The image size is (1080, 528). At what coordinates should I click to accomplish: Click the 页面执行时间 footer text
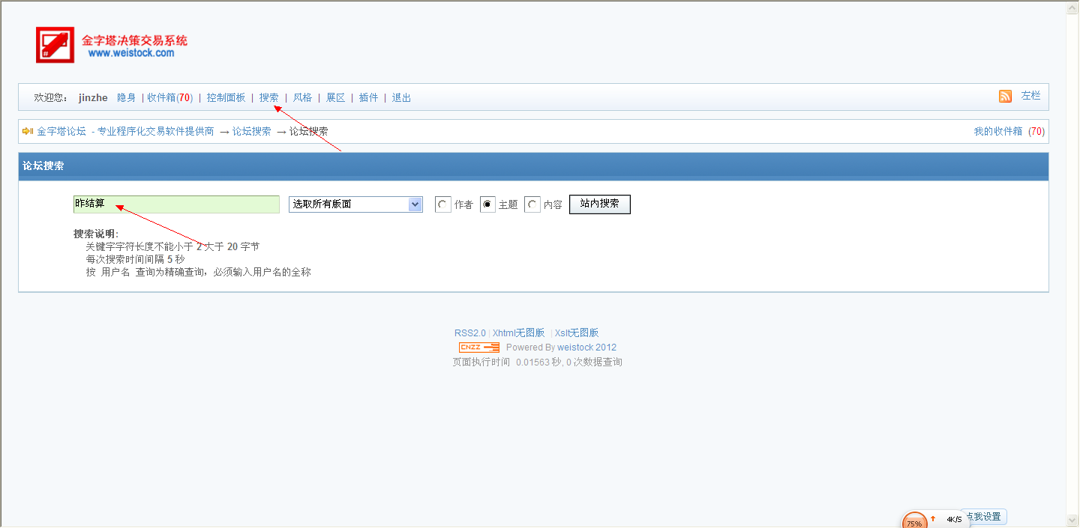click(x=537, y=362)
